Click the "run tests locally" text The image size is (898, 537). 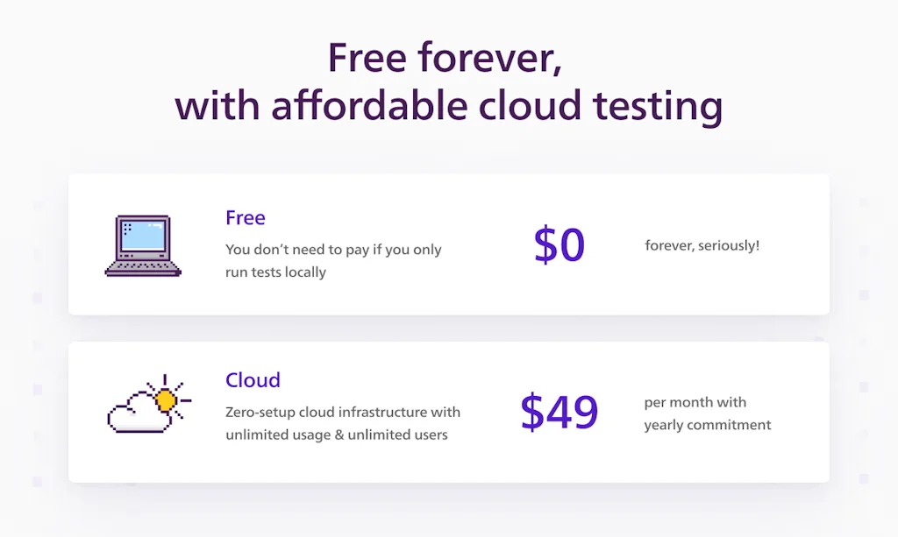(x=275, y=272)
